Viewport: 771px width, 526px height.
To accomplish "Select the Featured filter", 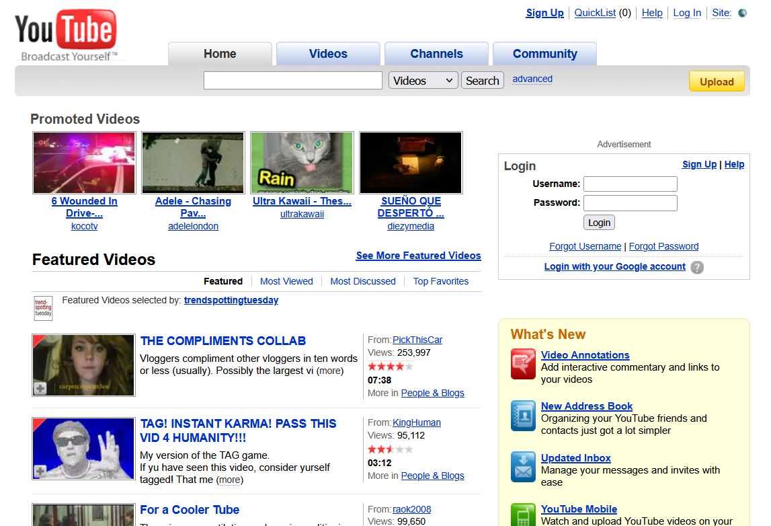I will click(x=223, y=281).
